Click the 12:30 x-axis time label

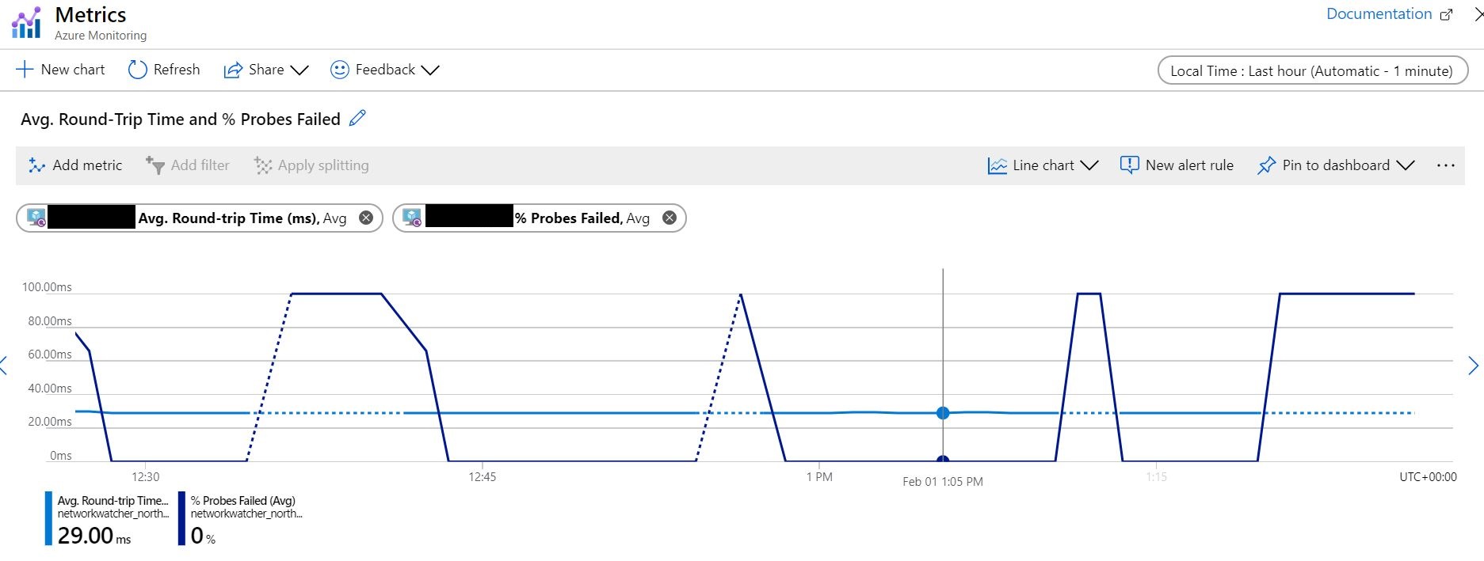146,476
